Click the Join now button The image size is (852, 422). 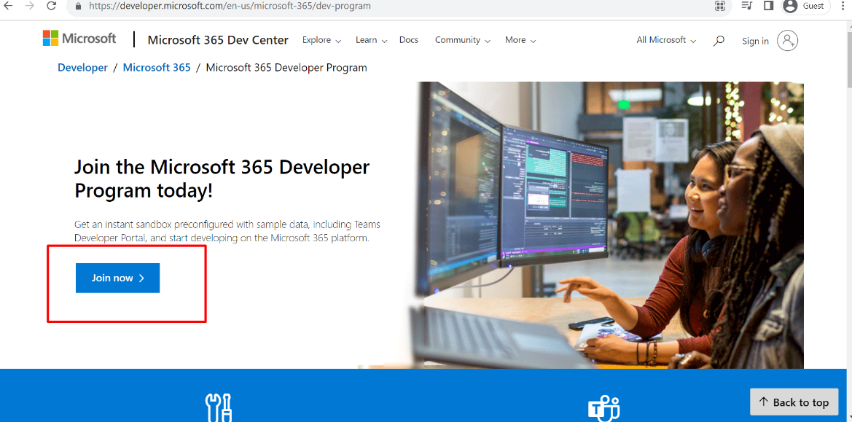click(117, 278)
